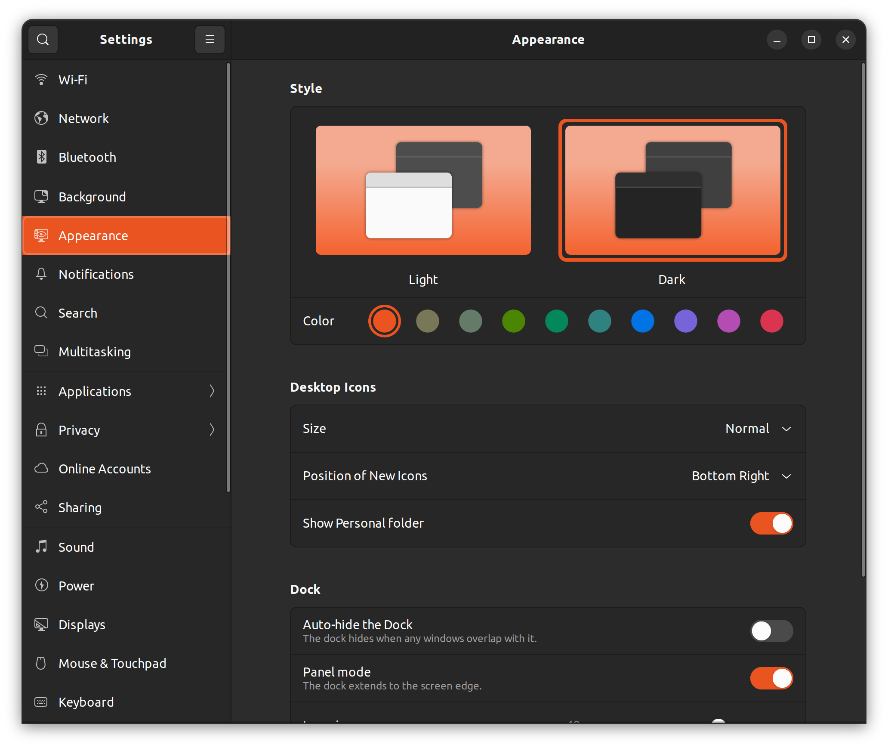This screenshot has height=748, width=888.
Task: Click the Notifications bell icon
Action: tap(41, 274)
